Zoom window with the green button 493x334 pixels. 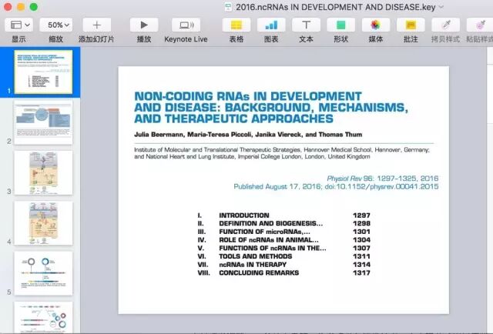pos(34,7)
